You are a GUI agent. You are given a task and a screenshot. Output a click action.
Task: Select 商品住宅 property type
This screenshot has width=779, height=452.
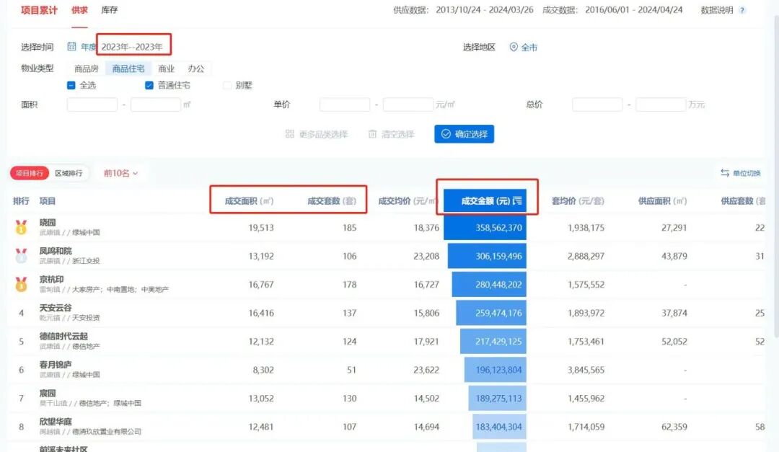tap(128, 68)
